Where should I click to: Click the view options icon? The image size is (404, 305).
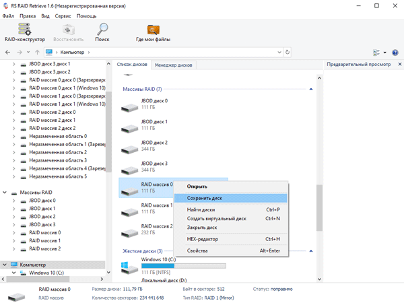[x=376, y=53]
